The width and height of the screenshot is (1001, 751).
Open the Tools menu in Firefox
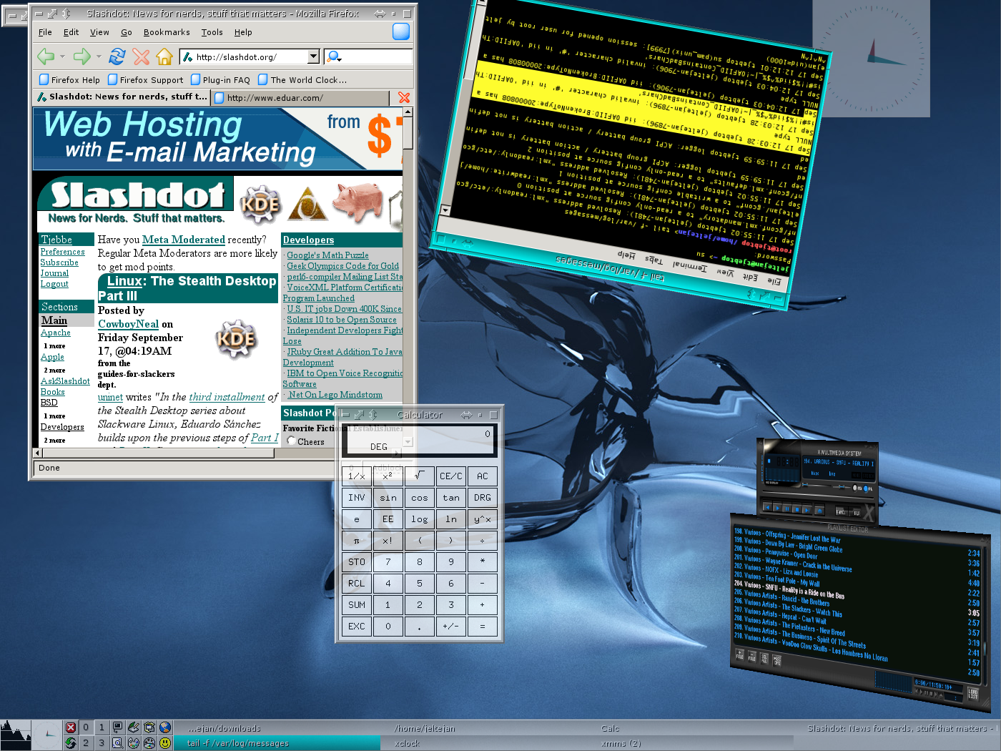coord(212,32)
